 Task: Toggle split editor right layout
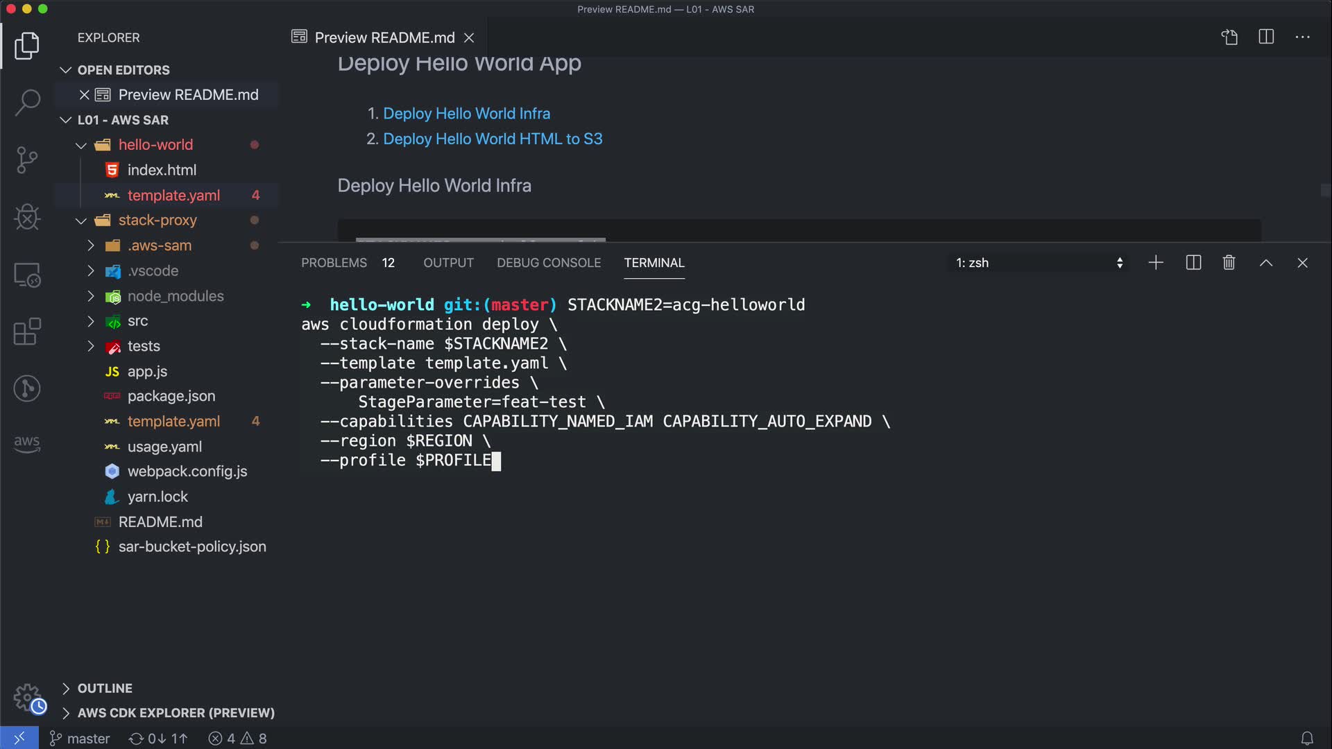click(x=1265, y=37)
